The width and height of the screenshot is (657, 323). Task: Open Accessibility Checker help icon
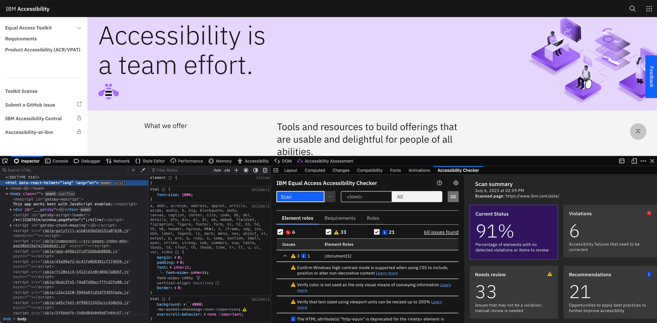pyautogui.click(x=439, y=183)
